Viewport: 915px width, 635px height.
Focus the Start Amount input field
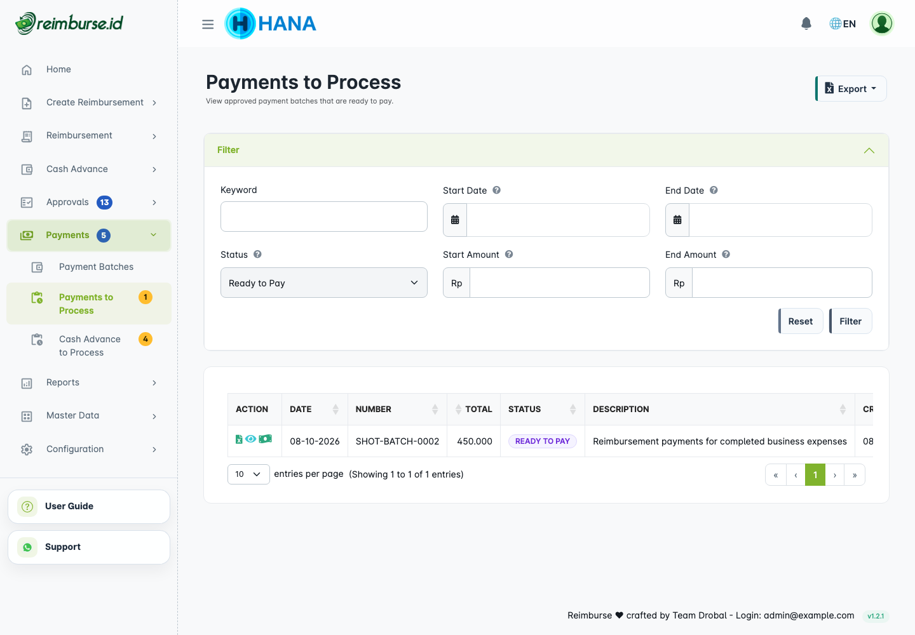pos(559,283)
